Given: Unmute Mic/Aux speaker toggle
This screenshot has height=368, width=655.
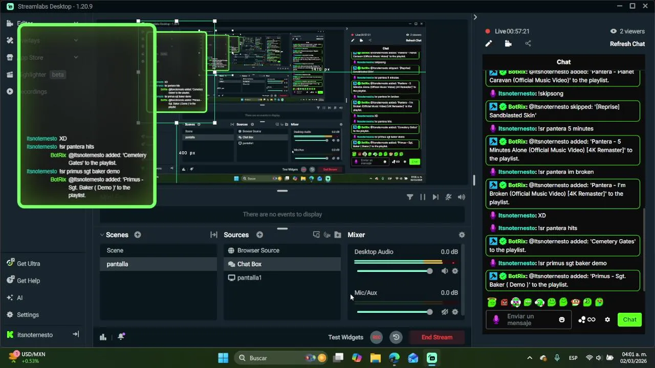Looking at the screenshot, I should click(x=445, y=312).
